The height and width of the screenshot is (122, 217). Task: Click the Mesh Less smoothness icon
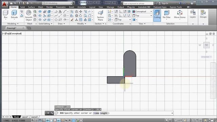(x=35, y=16)
